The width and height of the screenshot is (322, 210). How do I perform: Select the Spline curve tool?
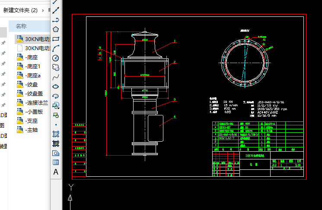point(56,77)
